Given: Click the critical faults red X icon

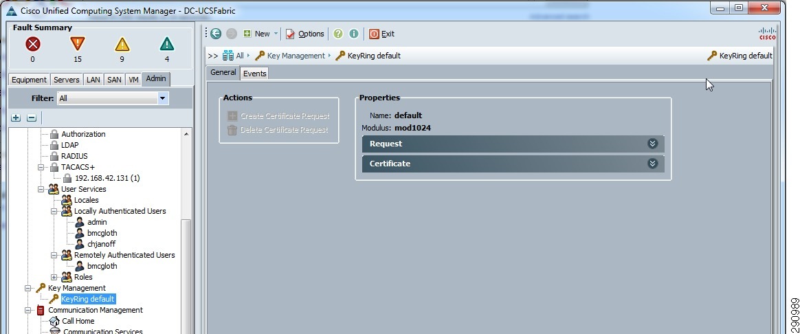Looking at the screenshot, I should pyautogui.click(x=33, y=45).
